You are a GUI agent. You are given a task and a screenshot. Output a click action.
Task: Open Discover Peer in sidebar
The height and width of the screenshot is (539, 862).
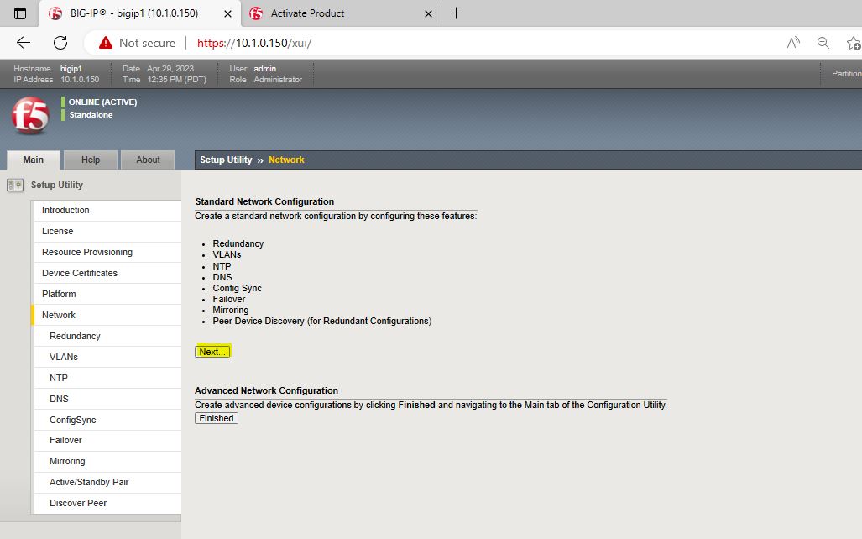[x=78, y=503]
